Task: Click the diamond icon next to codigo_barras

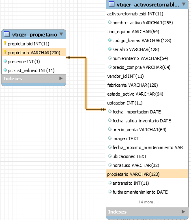Action: tap(109, 40)
